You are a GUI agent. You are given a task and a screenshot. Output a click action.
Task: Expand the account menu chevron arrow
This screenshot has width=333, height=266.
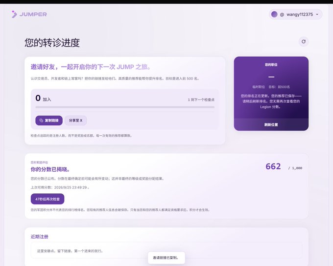click(x=317, y=14)
